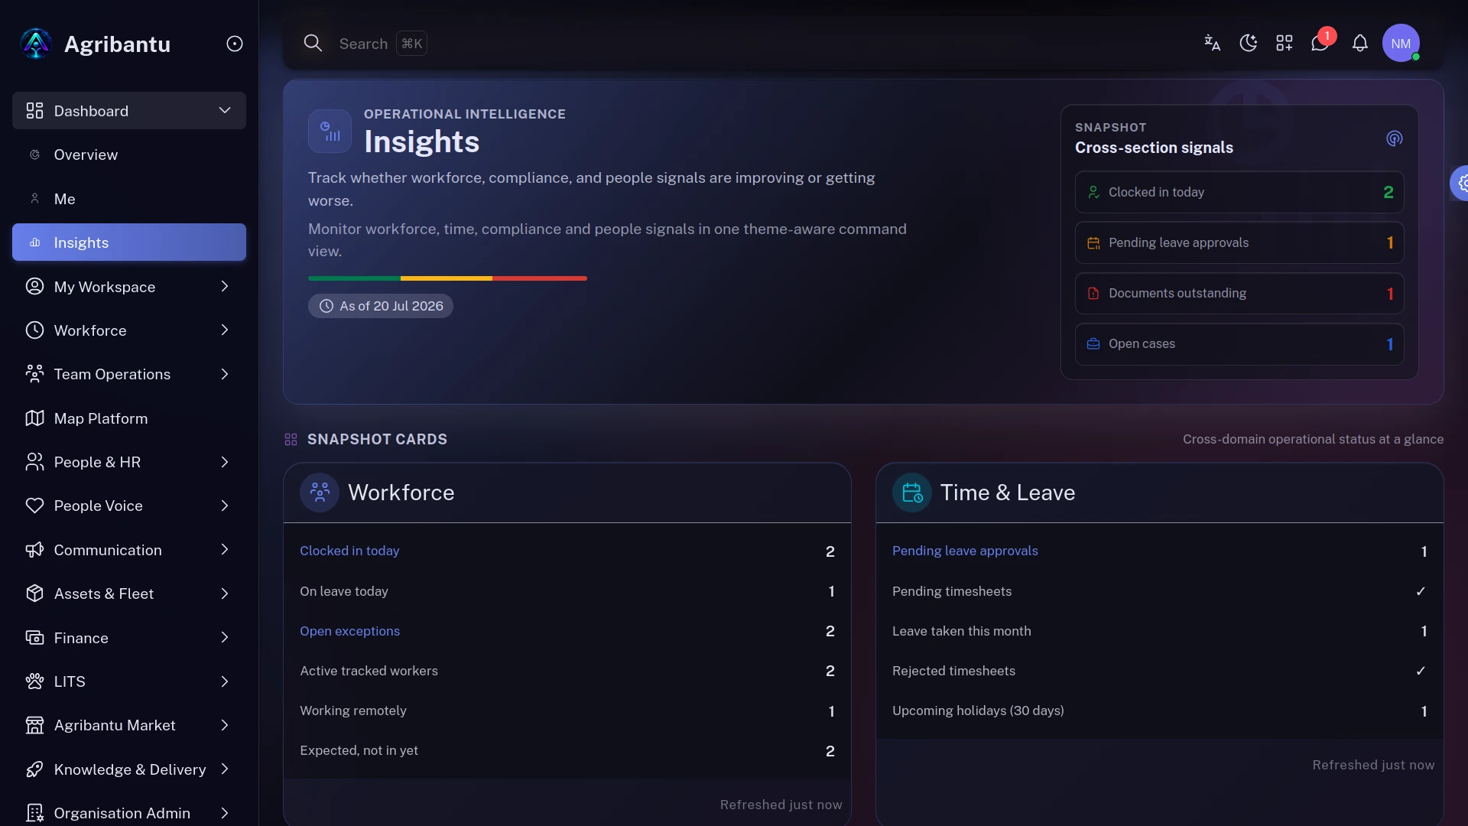Click the Time & Leave calendar icon

pos(912,493)
